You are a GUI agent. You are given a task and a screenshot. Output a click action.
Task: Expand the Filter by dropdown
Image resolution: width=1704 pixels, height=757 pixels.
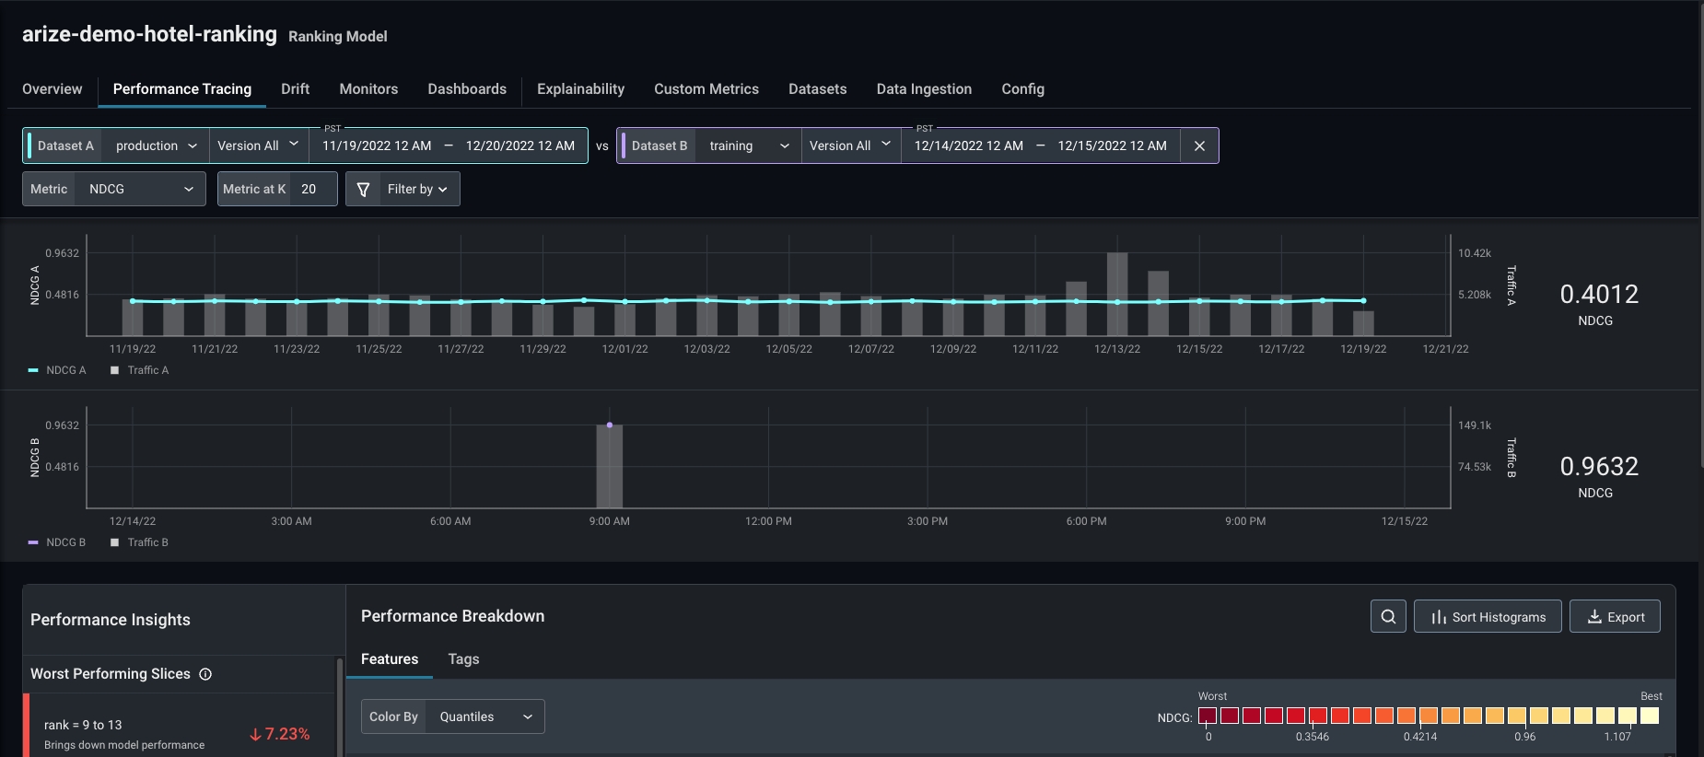417,189
